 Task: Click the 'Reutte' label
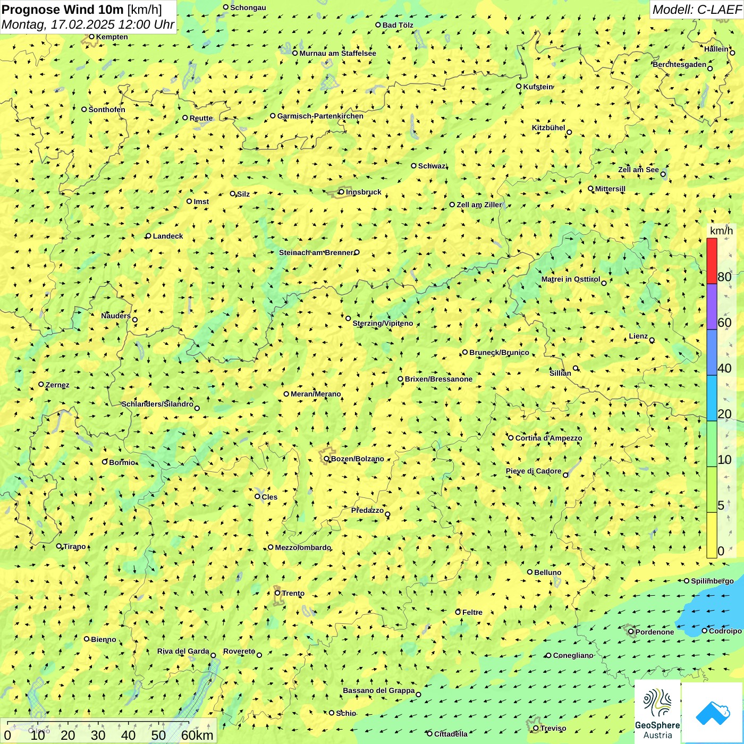201,118
